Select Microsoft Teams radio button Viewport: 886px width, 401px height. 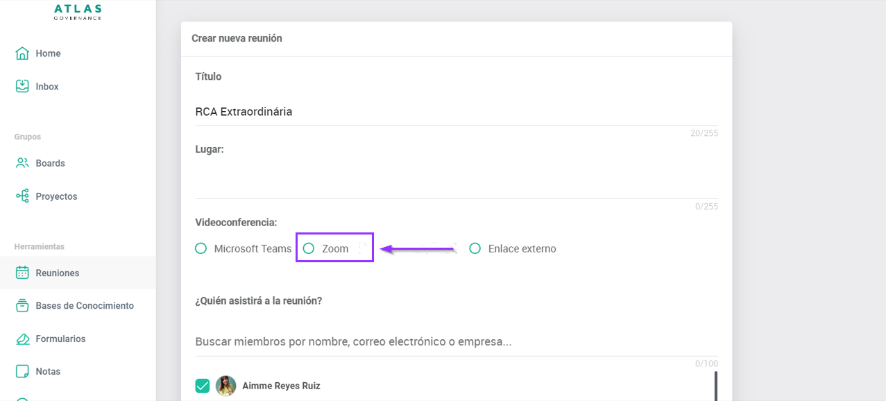(201, 248)
